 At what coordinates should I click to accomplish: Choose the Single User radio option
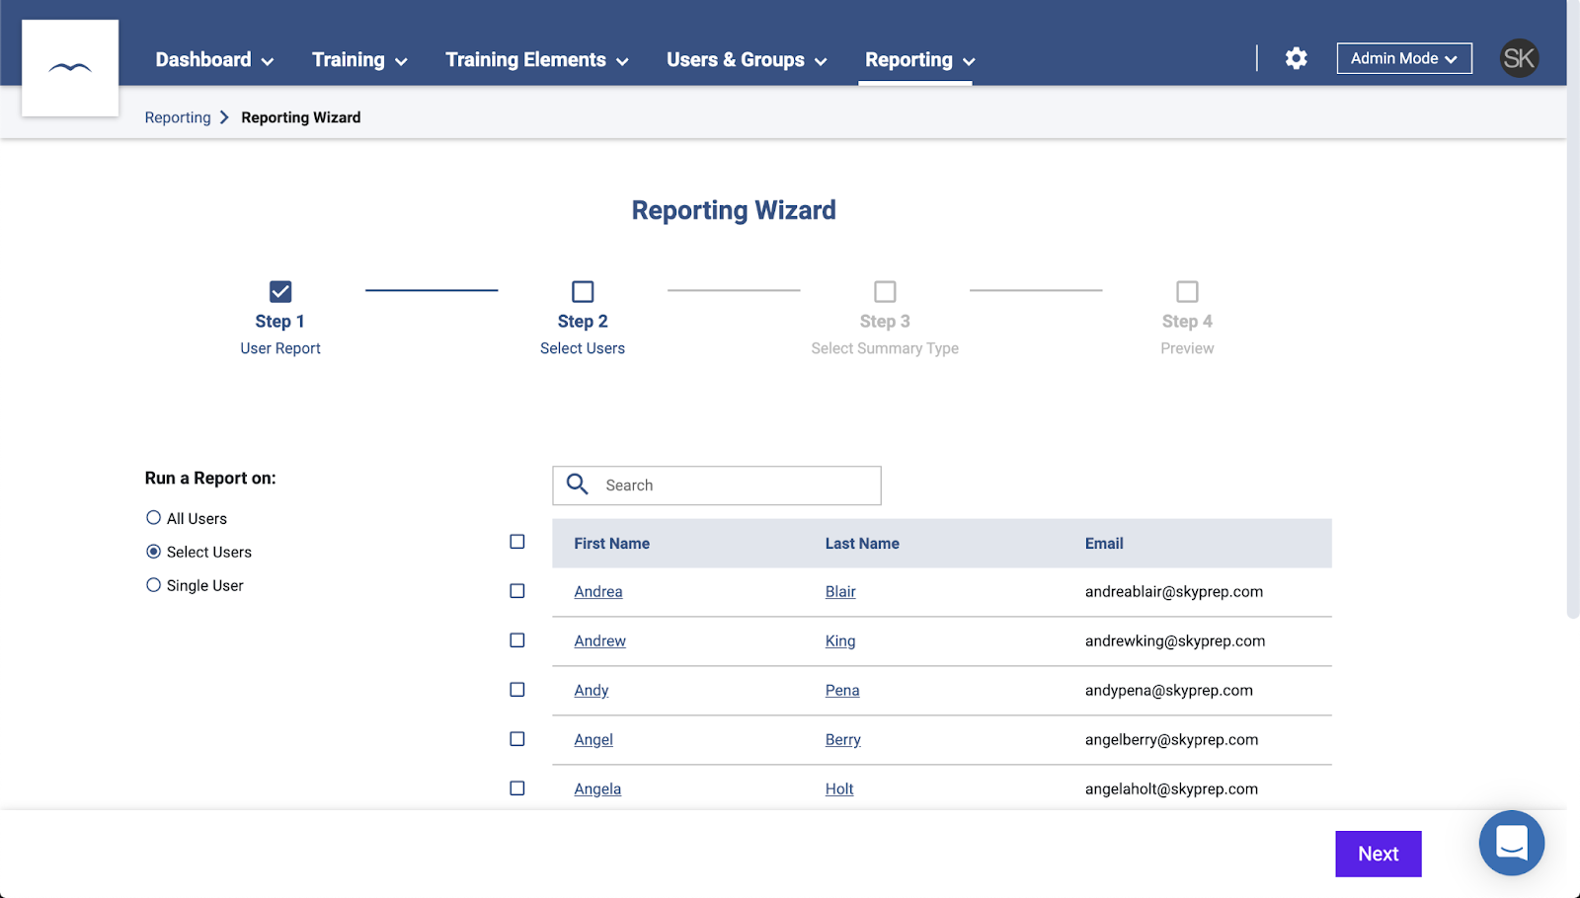[154, 585]
